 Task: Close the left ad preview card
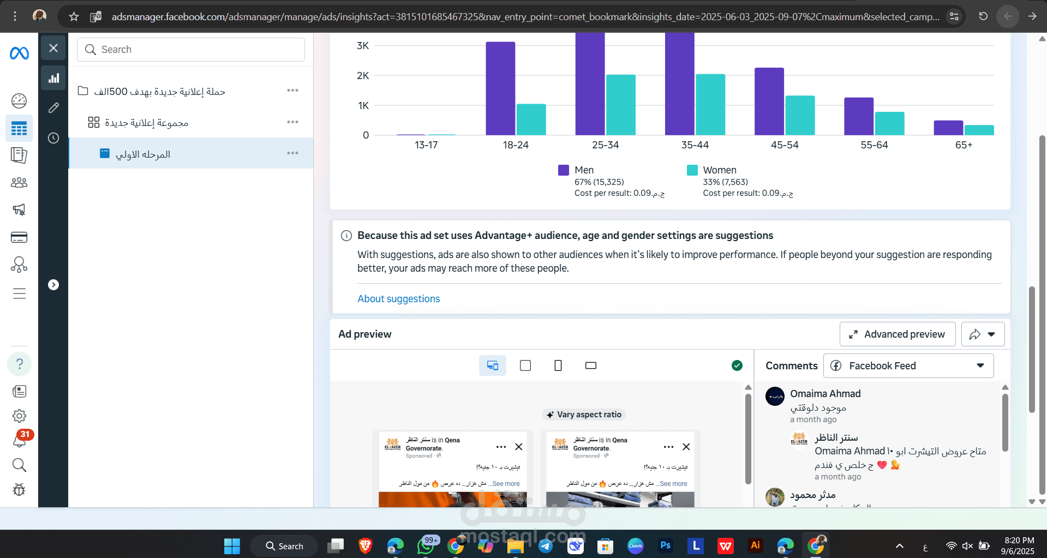519,447
